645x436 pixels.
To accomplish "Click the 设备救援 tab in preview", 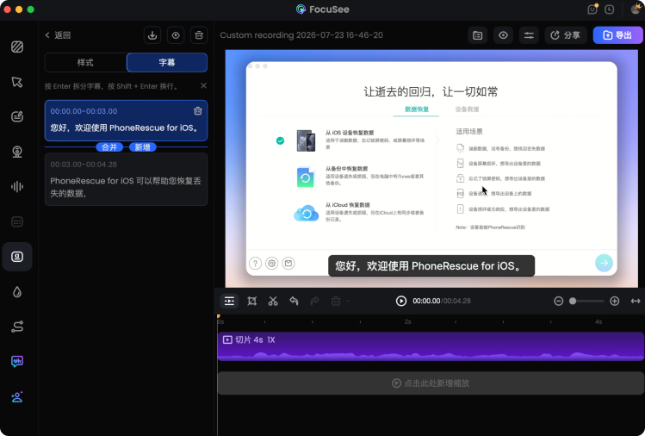I will pos(467,109).
